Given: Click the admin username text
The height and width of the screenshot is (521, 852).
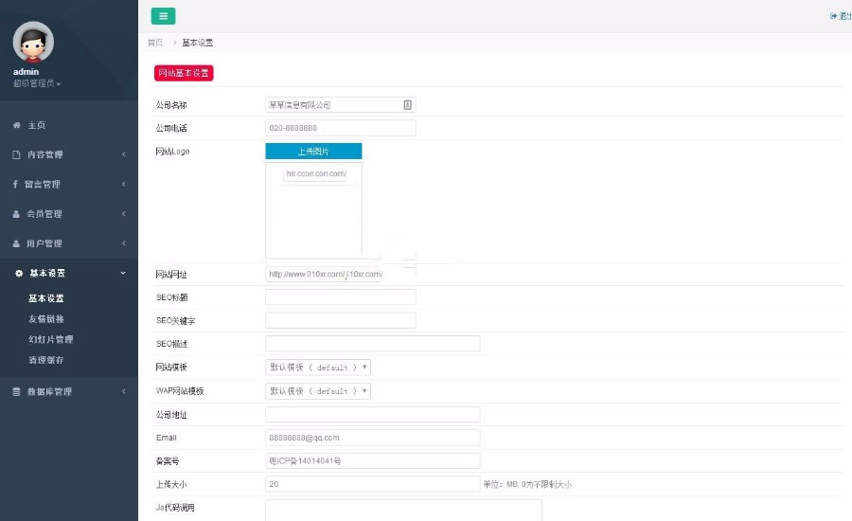Looking at the screenshot, I should pyautogui.click(x=26, y=71).
